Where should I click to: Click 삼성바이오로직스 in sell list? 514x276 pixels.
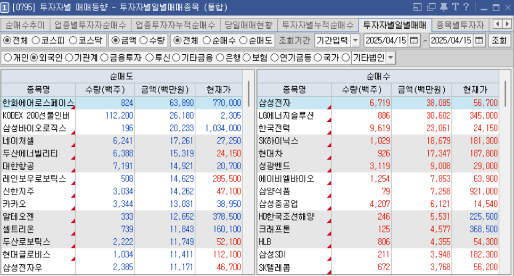35,128
